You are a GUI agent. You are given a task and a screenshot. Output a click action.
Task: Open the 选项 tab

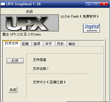coord(37,44)
